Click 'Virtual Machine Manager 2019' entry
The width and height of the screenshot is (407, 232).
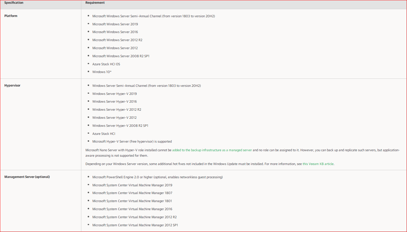(132, 185)
